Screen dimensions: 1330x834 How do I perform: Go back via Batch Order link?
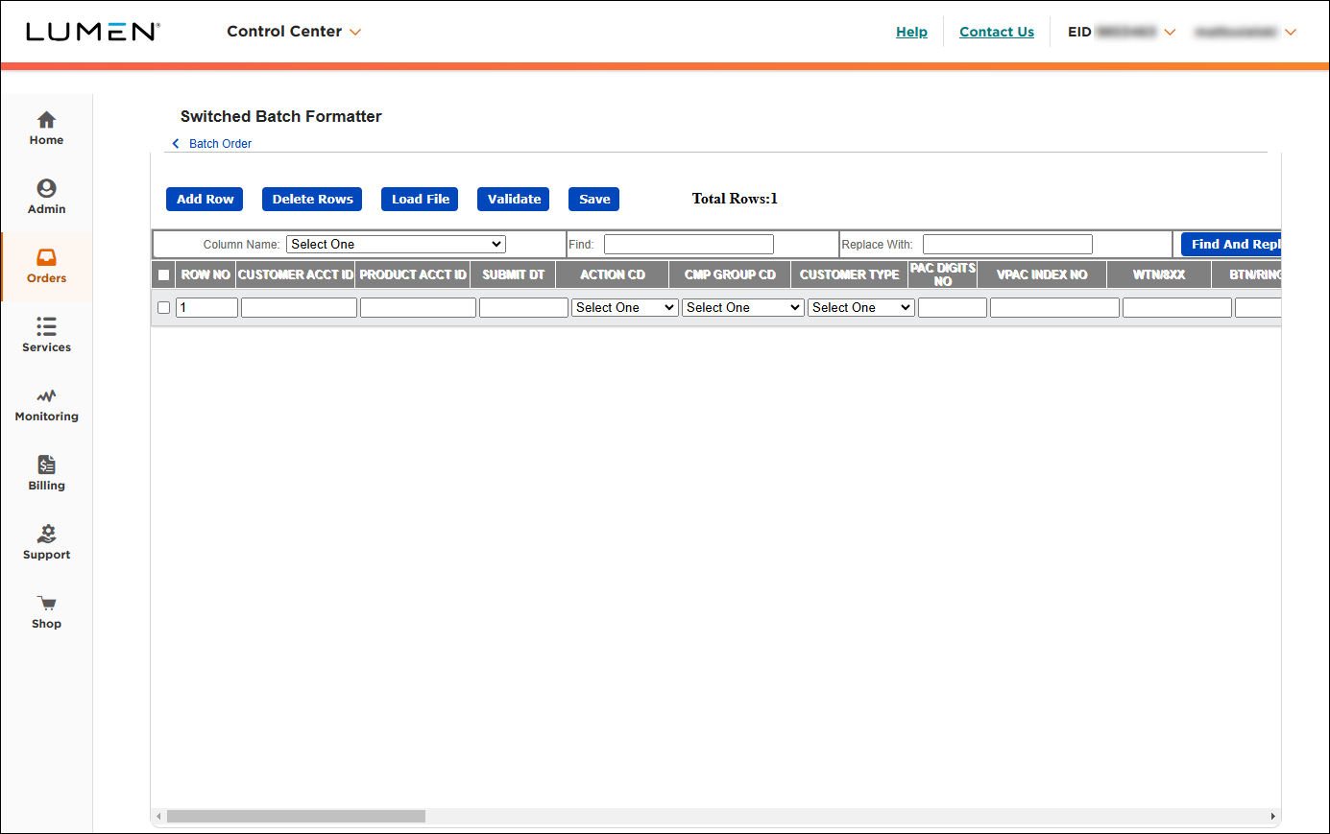[x=220, y=144]
